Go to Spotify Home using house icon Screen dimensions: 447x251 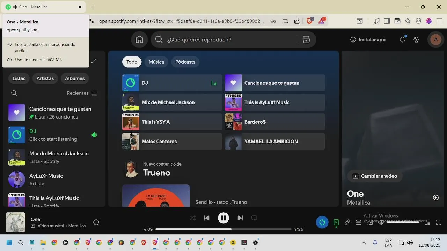(139, 40)
